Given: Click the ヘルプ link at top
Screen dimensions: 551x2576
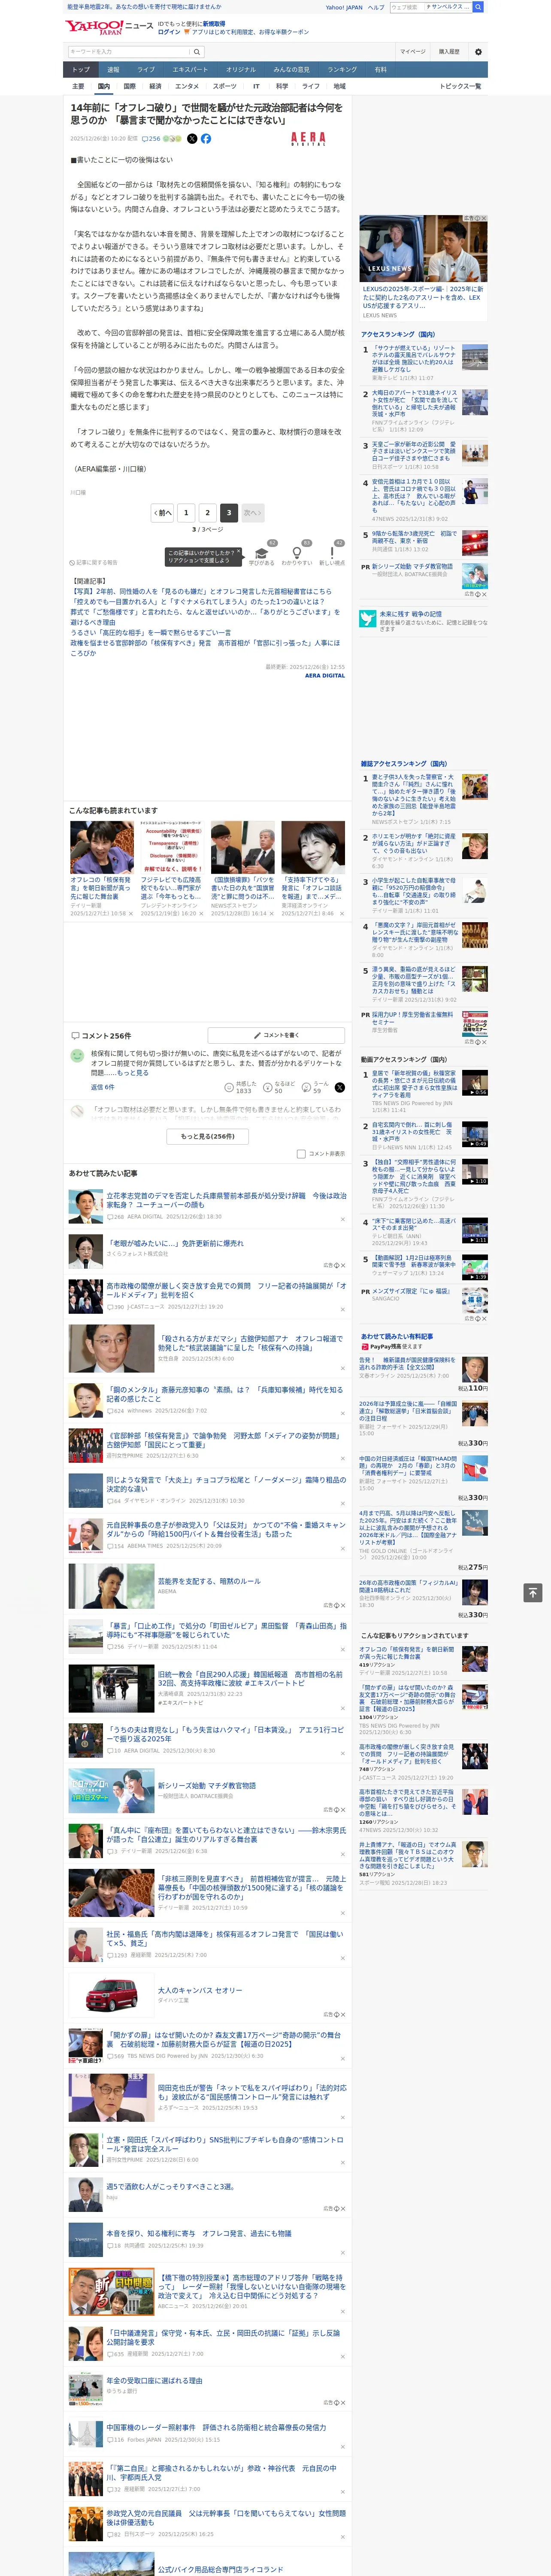Looking at the screenshot, I should (x=375, y=7).
